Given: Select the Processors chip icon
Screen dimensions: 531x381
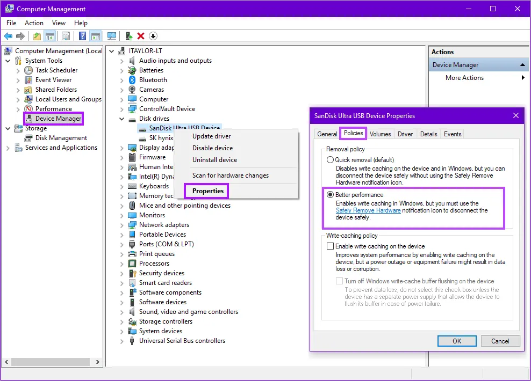Looking at the screenshot, I should (x=132, y=263).
